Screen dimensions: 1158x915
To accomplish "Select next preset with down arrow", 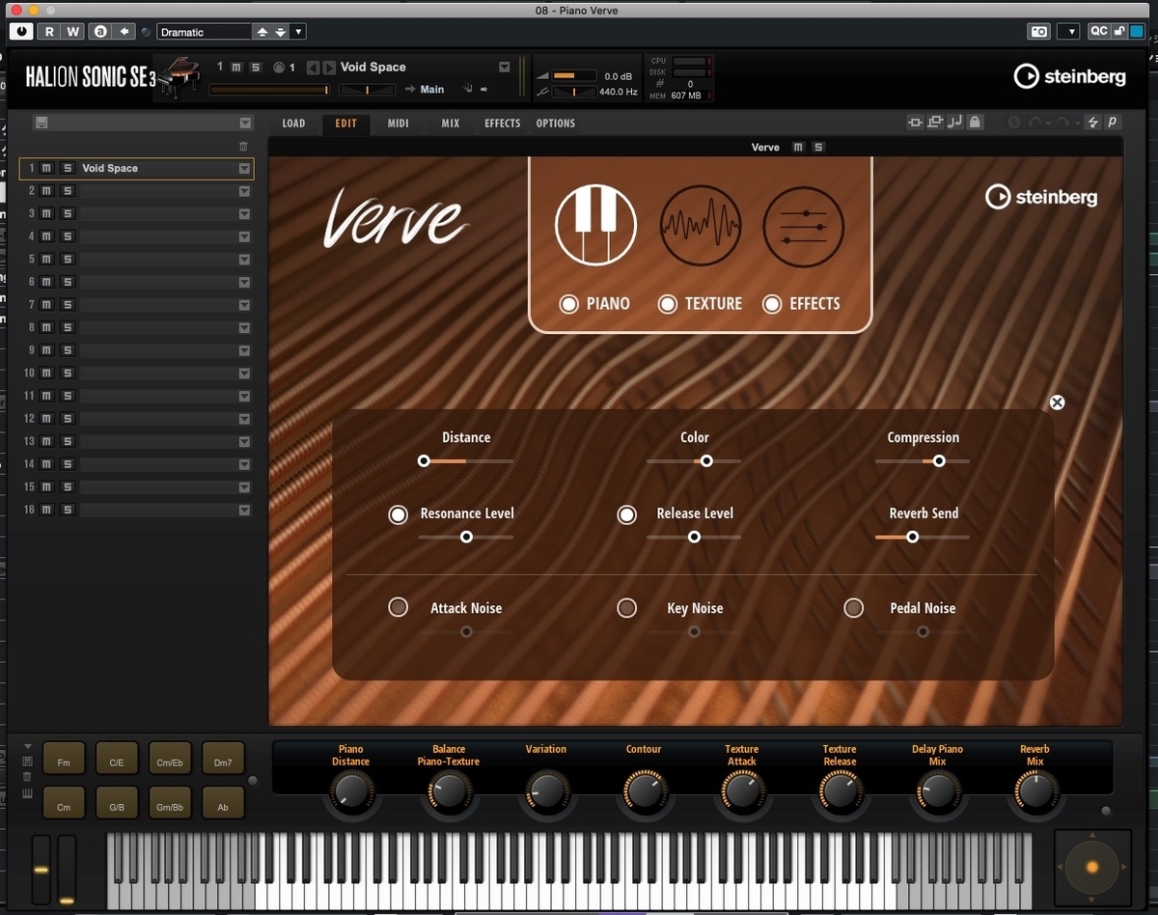I will pos(281,32).
